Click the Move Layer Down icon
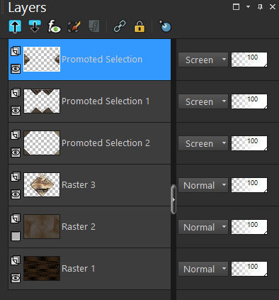Image resolution: width=279 pixels, height=300 pixels. [35, 26]
